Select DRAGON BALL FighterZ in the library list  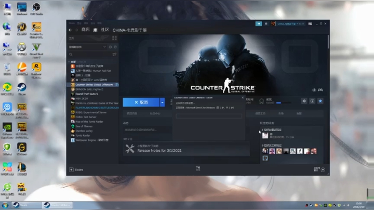pyautogui.click(x=89, y=89)
